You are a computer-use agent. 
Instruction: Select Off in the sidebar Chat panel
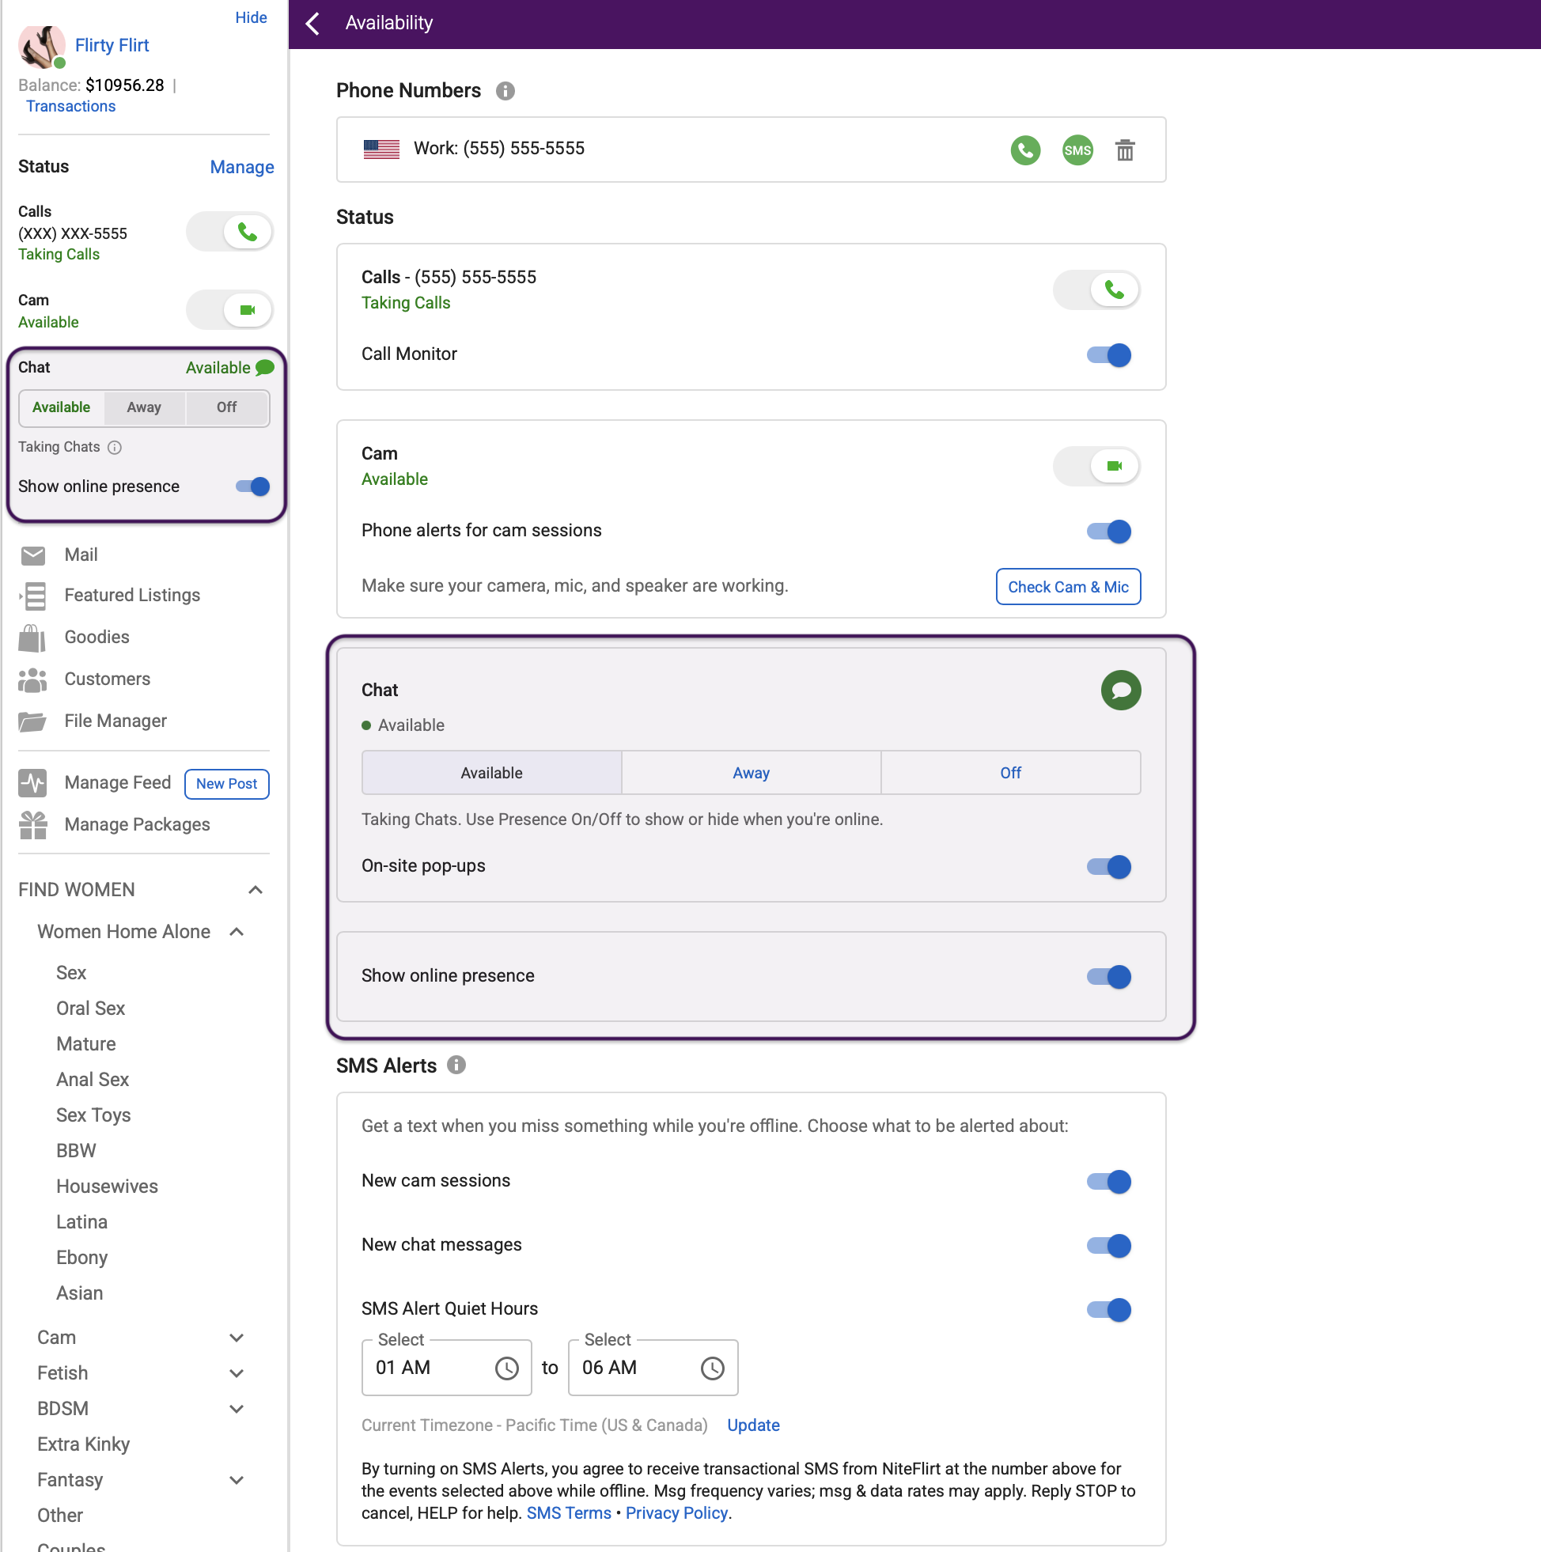point(226,407)
